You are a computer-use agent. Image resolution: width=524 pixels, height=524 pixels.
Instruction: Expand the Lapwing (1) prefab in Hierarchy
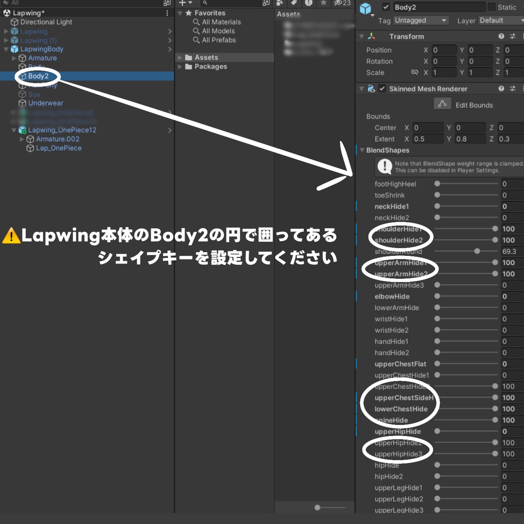6,40
